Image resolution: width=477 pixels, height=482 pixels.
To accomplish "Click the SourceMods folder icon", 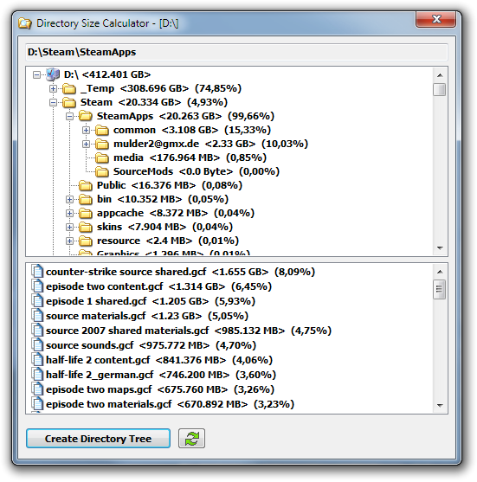I will [102, 172].
